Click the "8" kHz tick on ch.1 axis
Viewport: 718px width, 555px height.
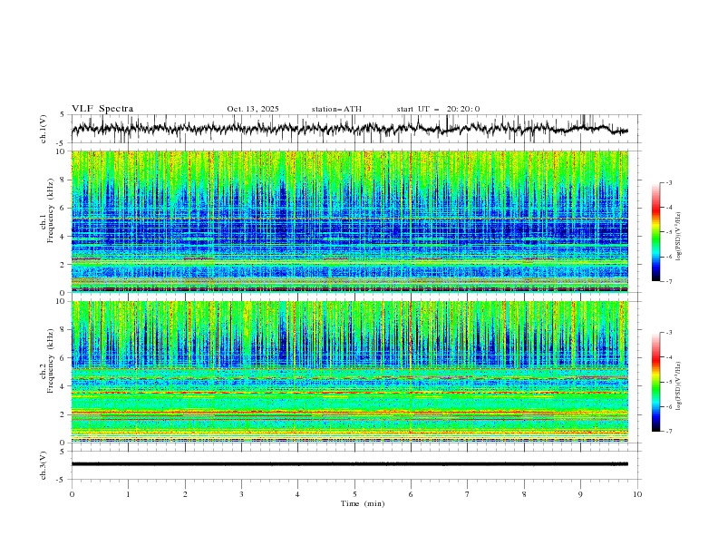pyautogui.click(x=64, y=180)
